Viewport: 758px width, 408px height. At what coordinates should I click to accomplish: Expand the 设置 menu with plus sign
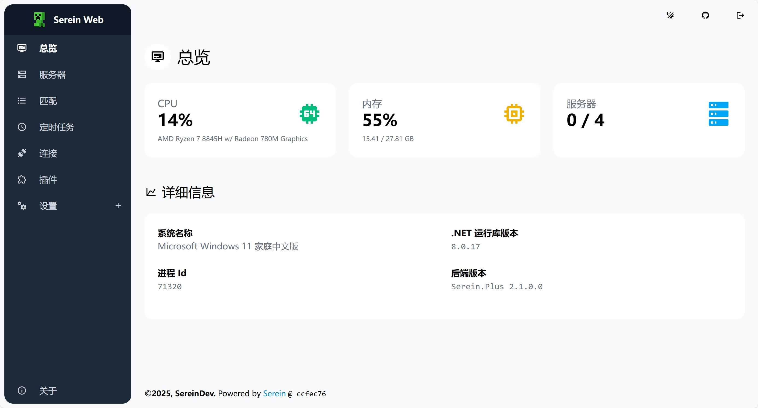(x=118, y=206)
